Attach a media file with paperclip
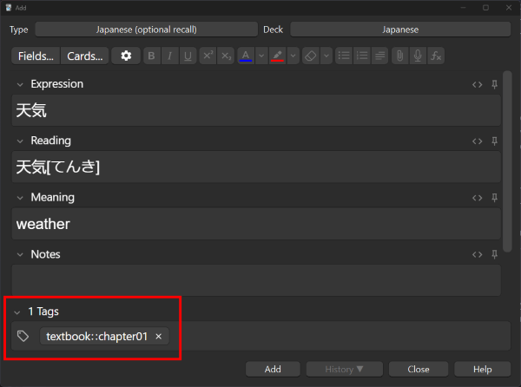The height and width of the screenshot is (387, 521). point(399,56)
